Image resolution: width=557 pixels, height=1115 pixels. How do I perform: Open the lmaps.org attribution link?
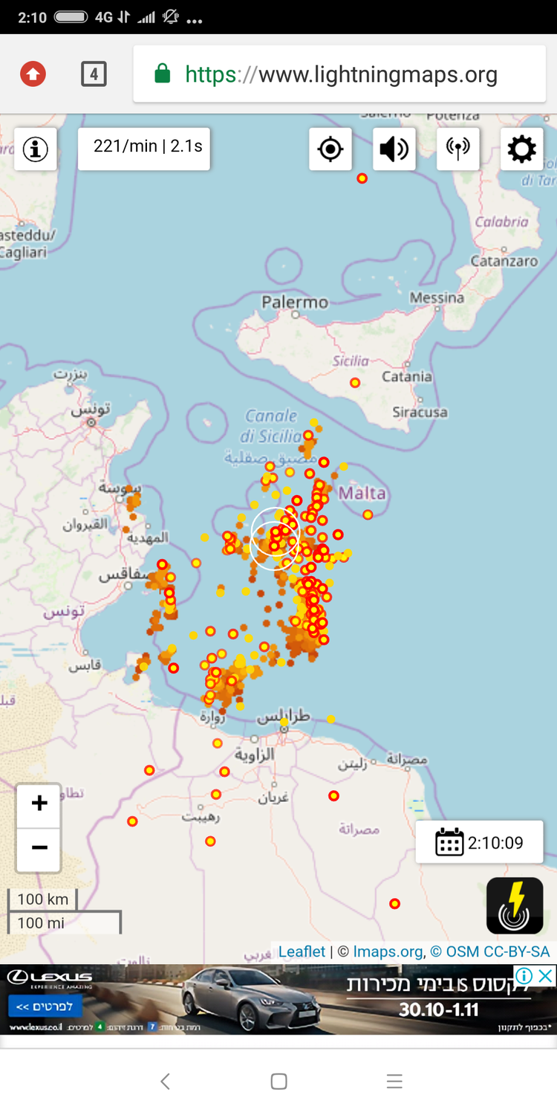(388, 951)
